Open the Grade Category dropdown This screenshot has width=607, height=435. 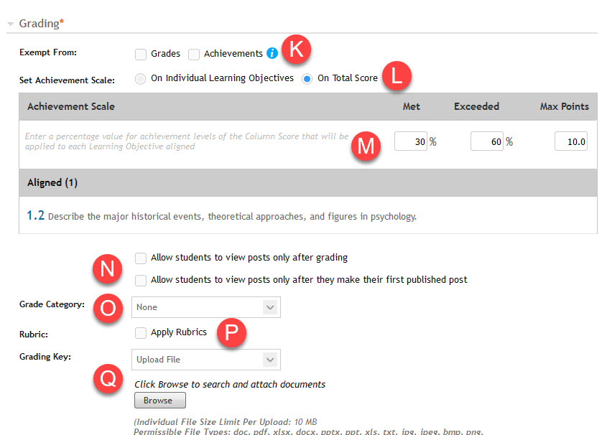(x=206, y=307)
